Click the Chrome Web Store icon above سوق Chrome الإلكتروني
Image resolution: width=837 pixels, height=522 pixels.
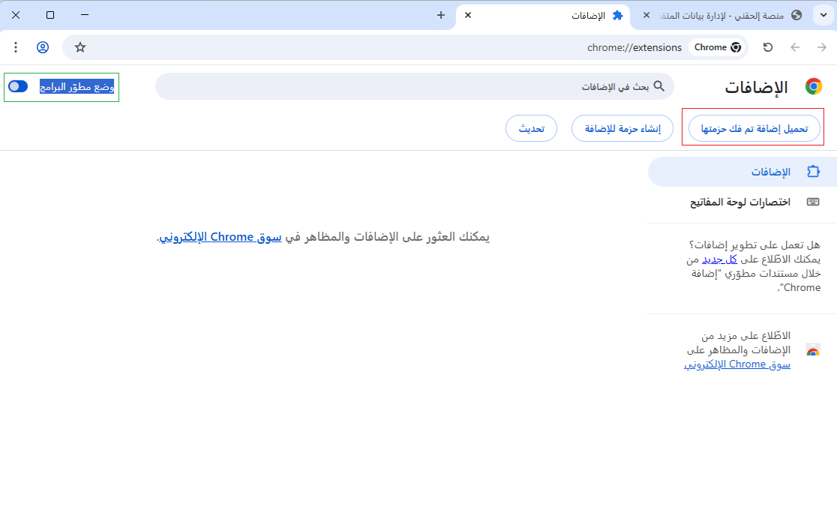click(x=813, y=349)
